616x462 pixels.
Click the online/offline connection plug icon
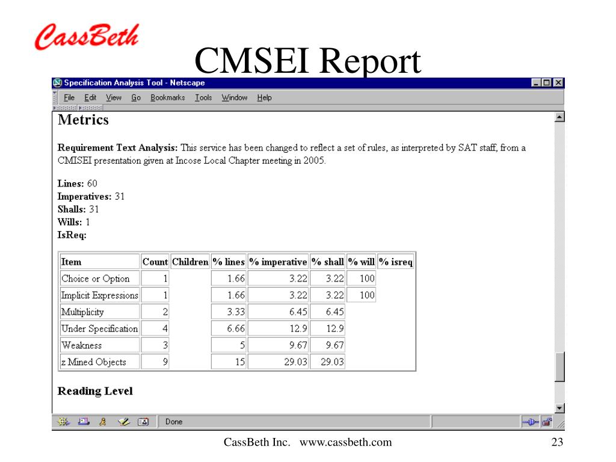coord(530,422)
